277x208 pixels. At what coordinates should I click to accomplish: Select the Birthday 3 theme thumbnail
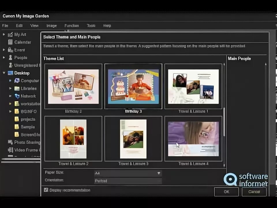point(133,86)
